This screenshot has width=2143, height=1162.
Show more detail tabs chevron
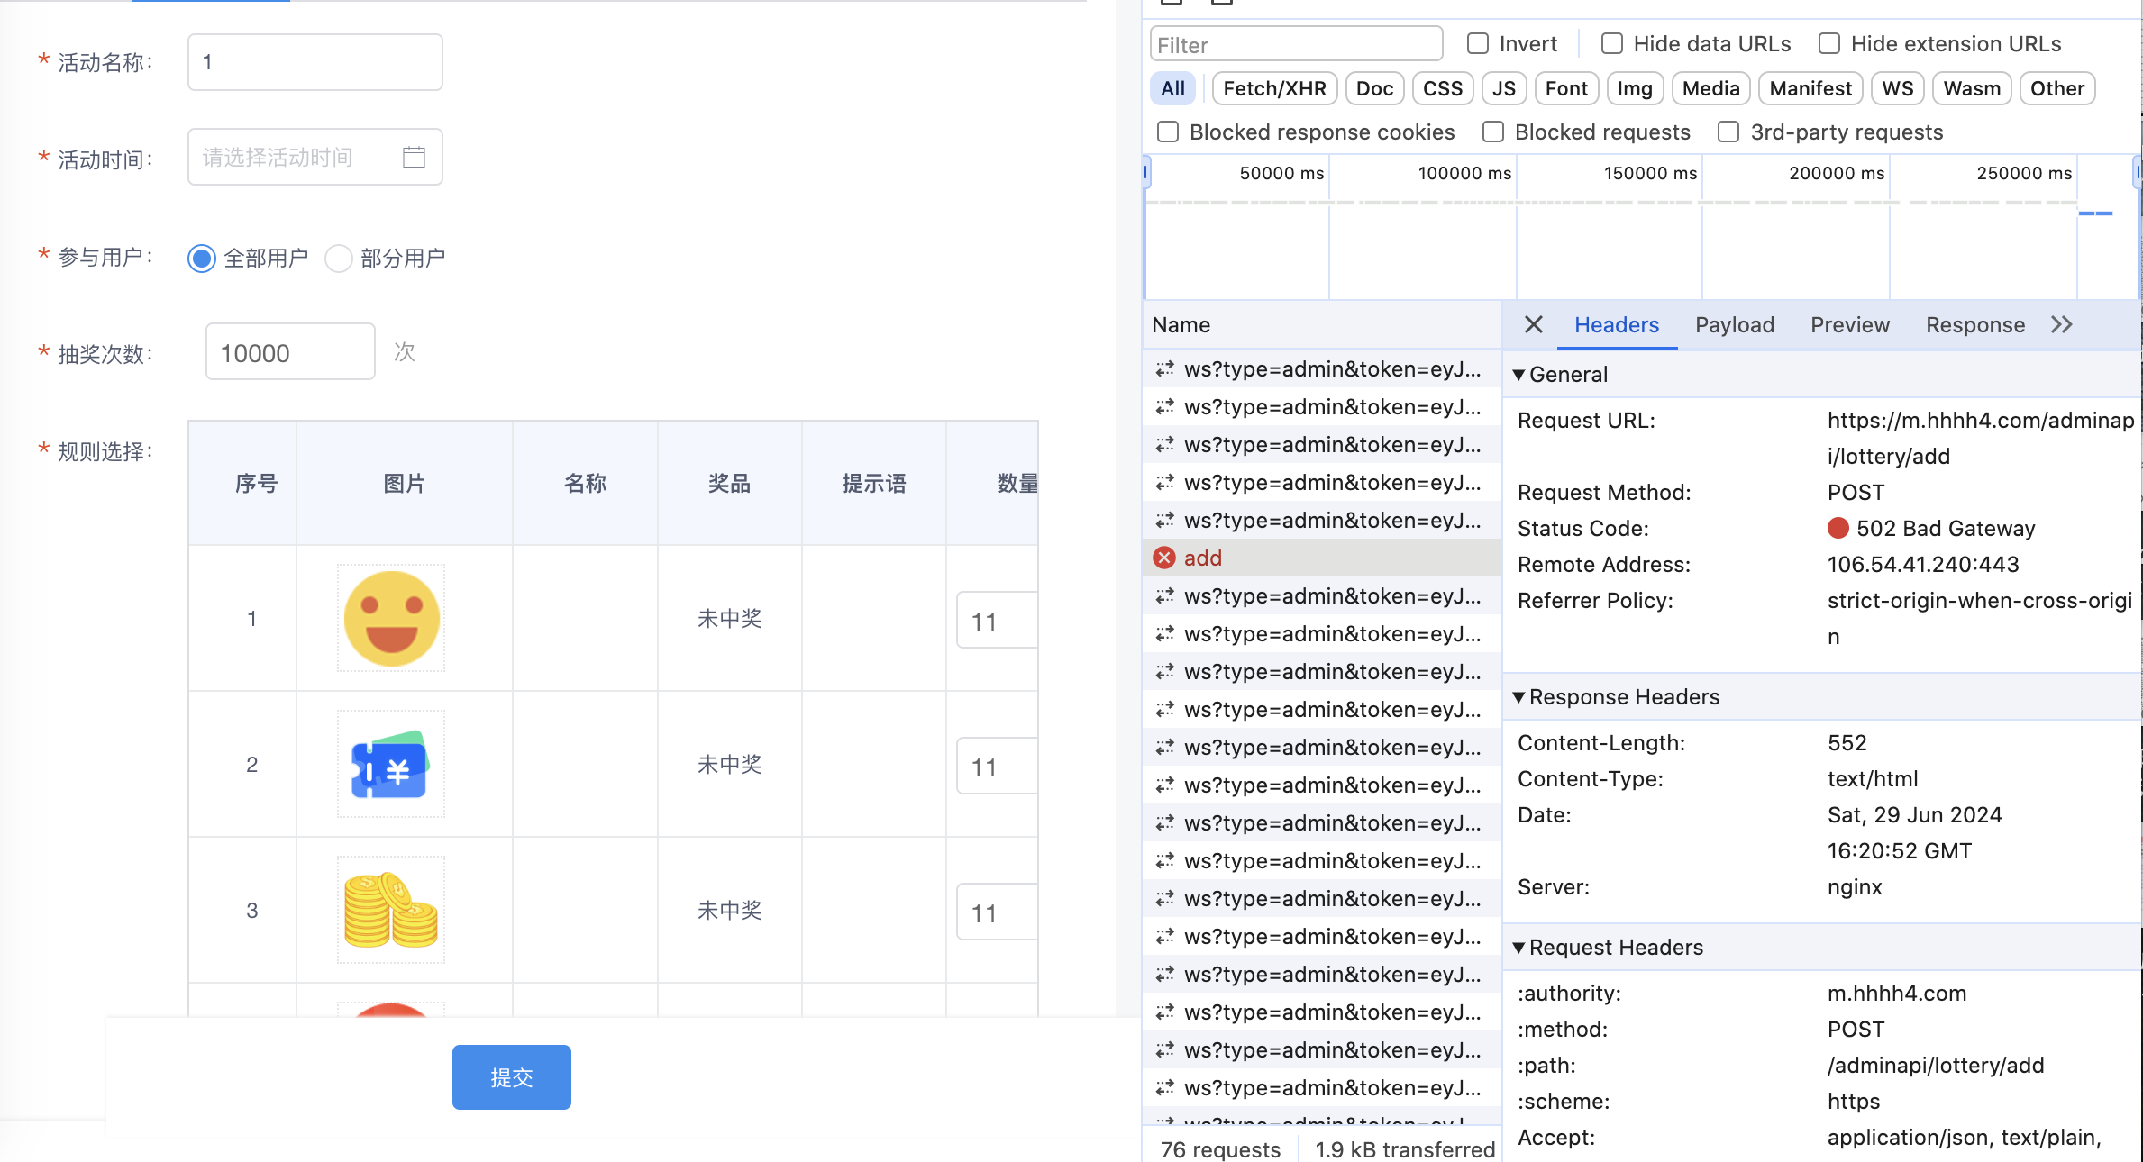click(2062, 324)
